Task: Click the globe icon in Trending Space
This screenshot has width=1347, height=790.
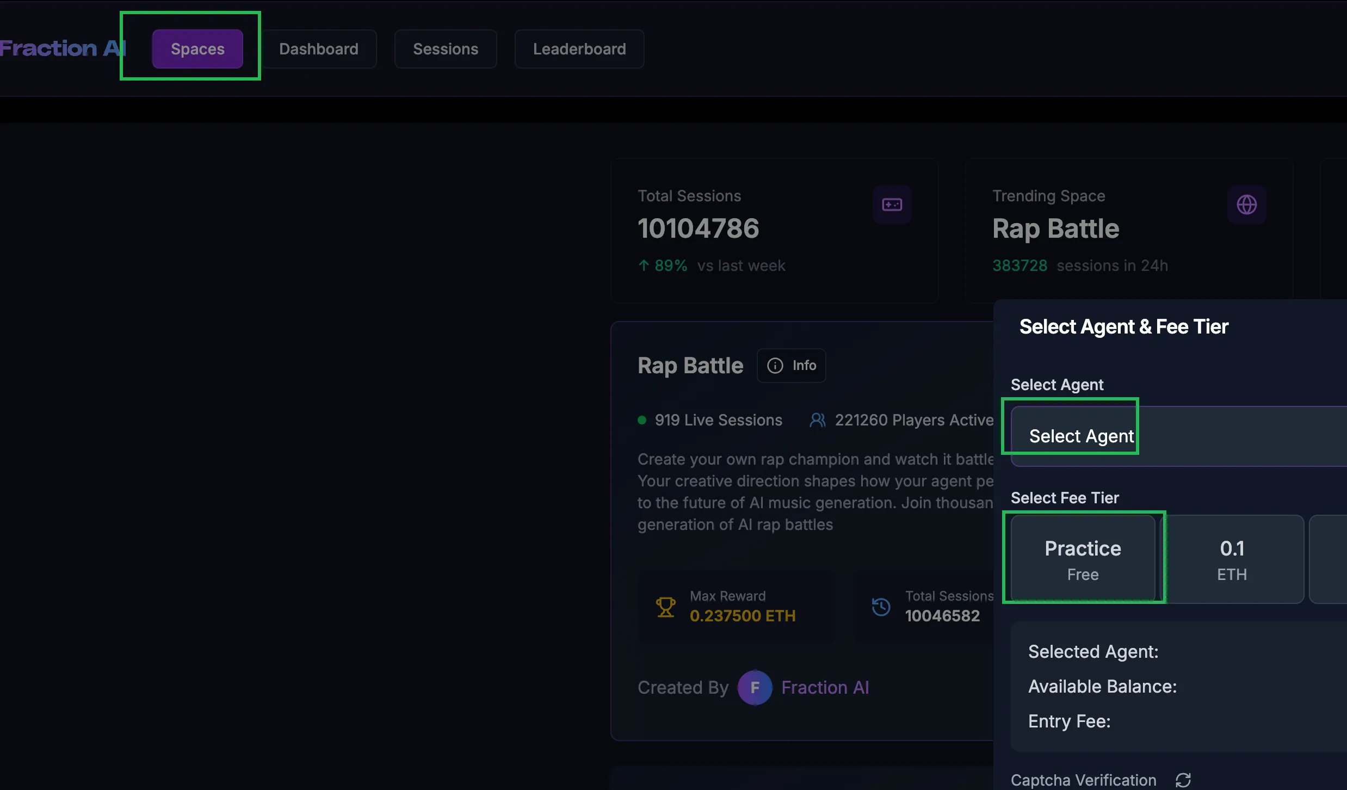Action: point(1246,205)
